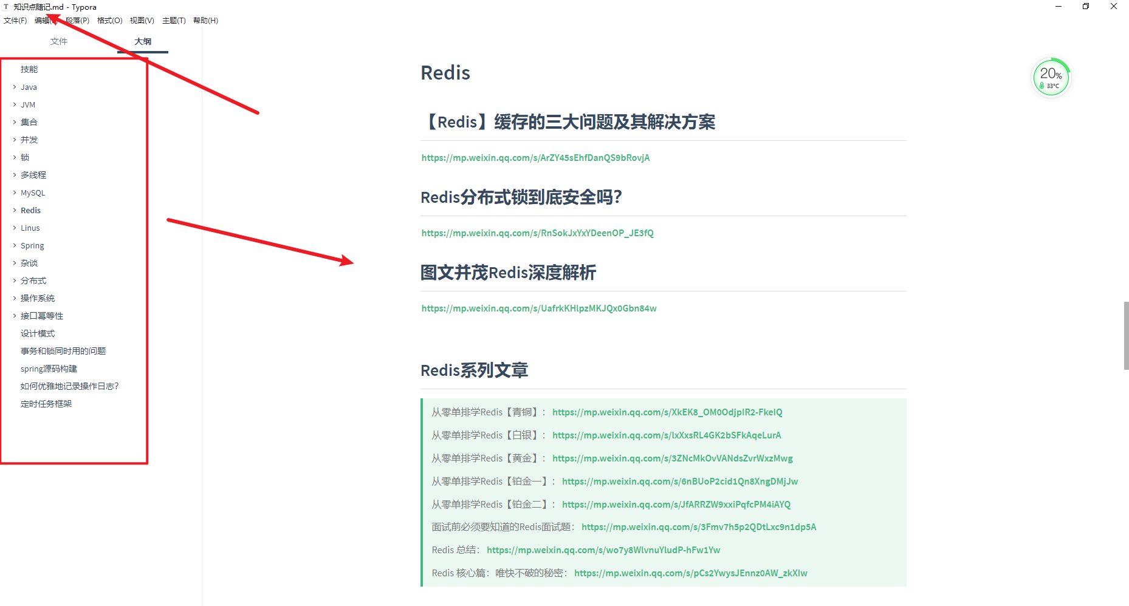
Task: Open the 从零单排学Redis【黄金】 link
Action: (673, 458)
